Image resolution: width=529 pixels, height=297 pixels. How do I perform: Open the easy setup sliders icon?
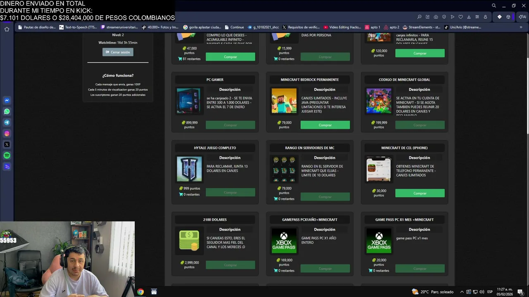coord(477,17)
